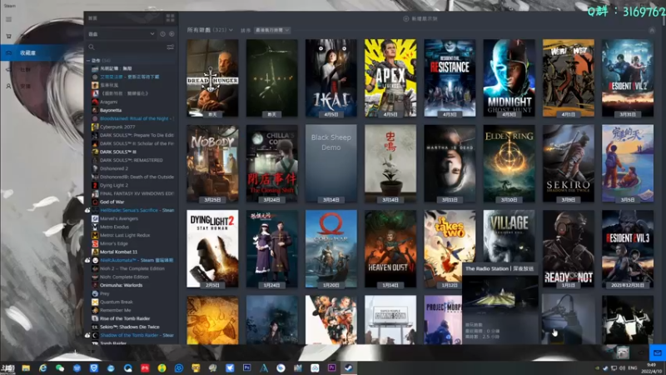Open the hamburger menu in left sidebar
Viewport: 666px width, 375px height.
[x=8, y=19]
